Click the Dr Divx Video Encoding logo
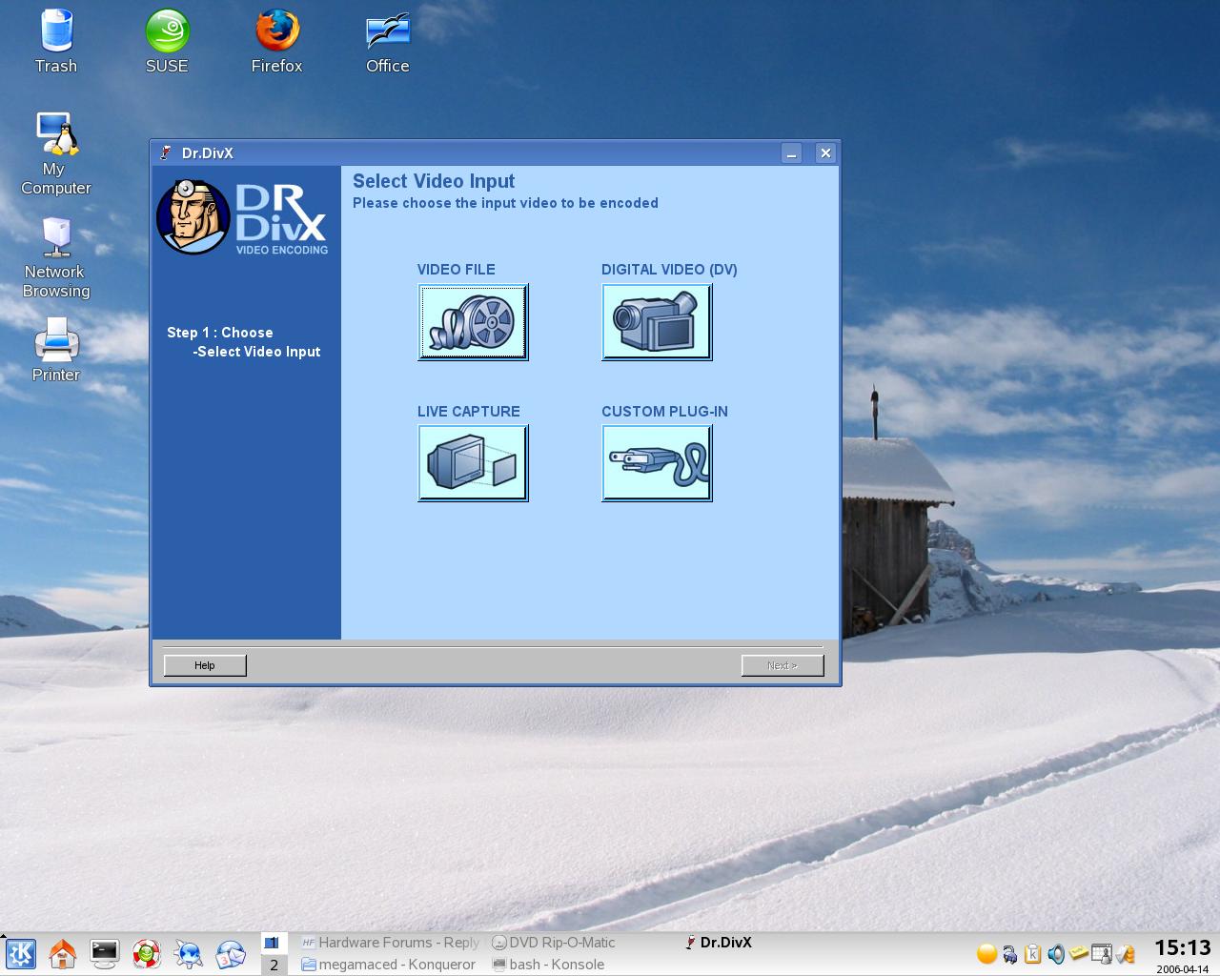Viewport: 1220px width, 976px height. [243, 217]
